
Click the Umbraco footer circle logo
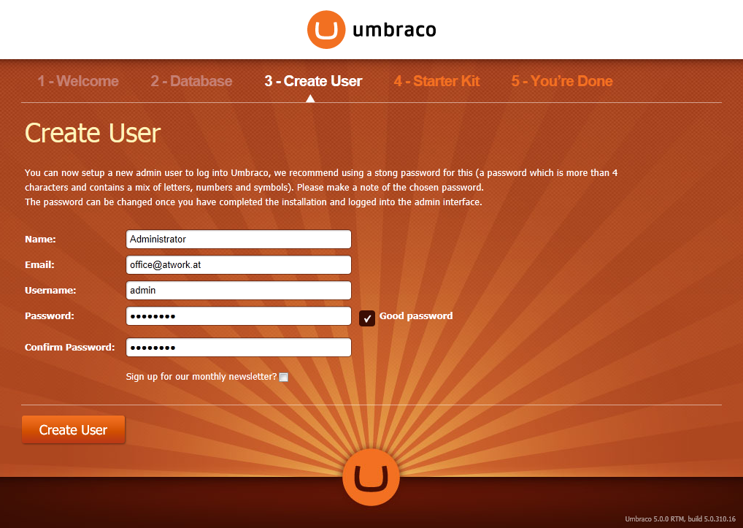click(x=371, y=477)
